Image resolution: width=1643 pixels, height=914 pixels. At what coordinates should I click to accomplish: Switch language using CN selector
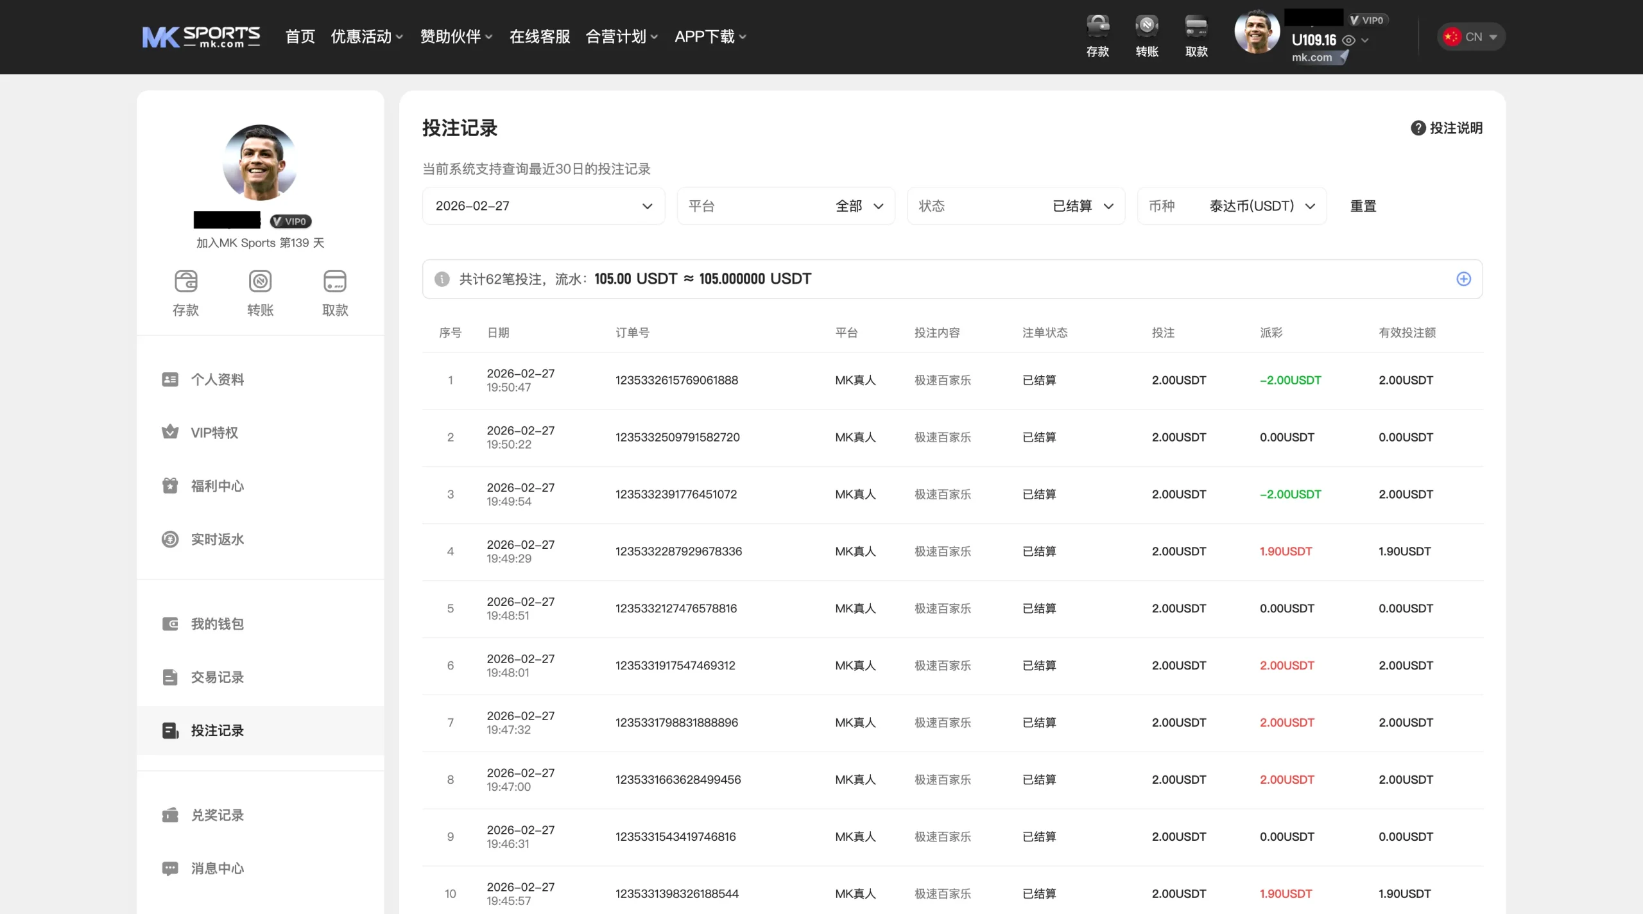pyautogui.click(x=1471, y=37)
